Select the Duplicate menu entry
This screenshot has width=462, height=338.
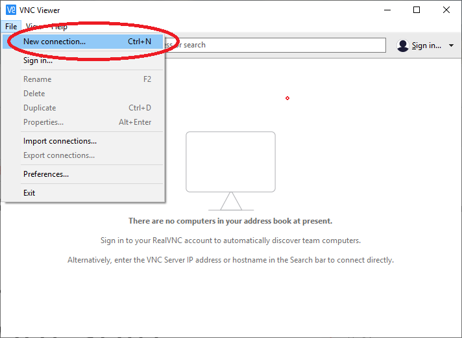click(83, 108)
